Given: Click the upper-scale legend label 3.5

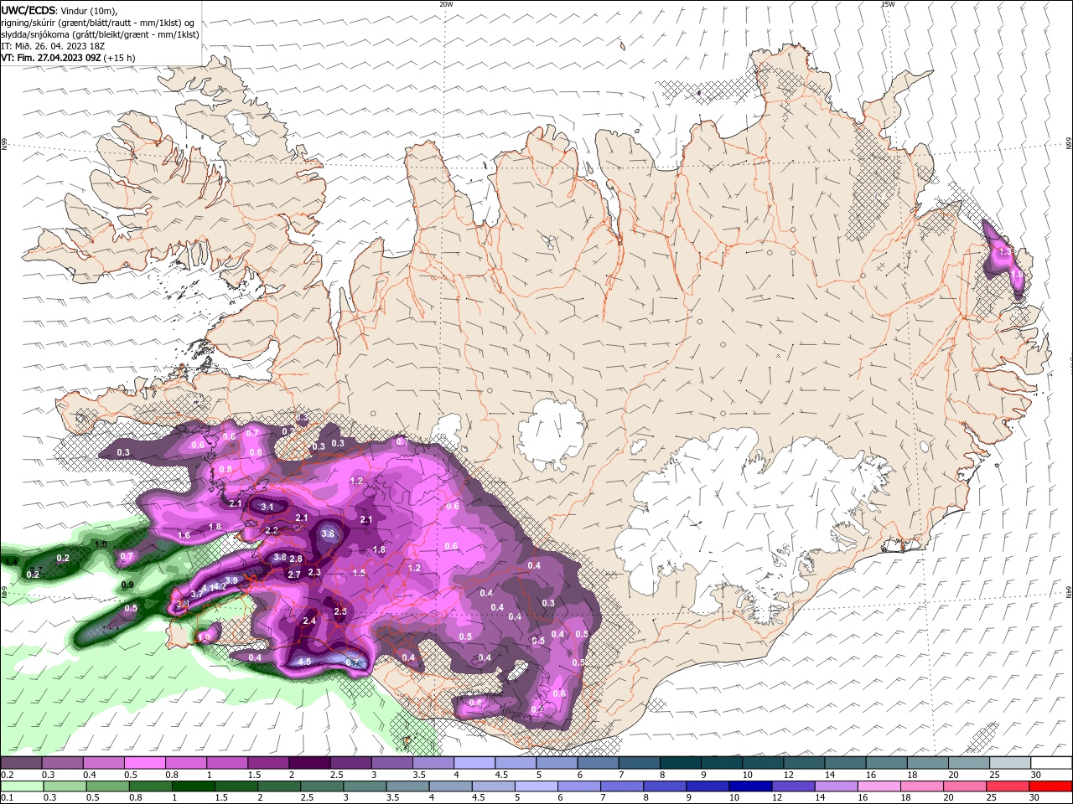Looking at the screenshot, I should click(x=419, y=775).
